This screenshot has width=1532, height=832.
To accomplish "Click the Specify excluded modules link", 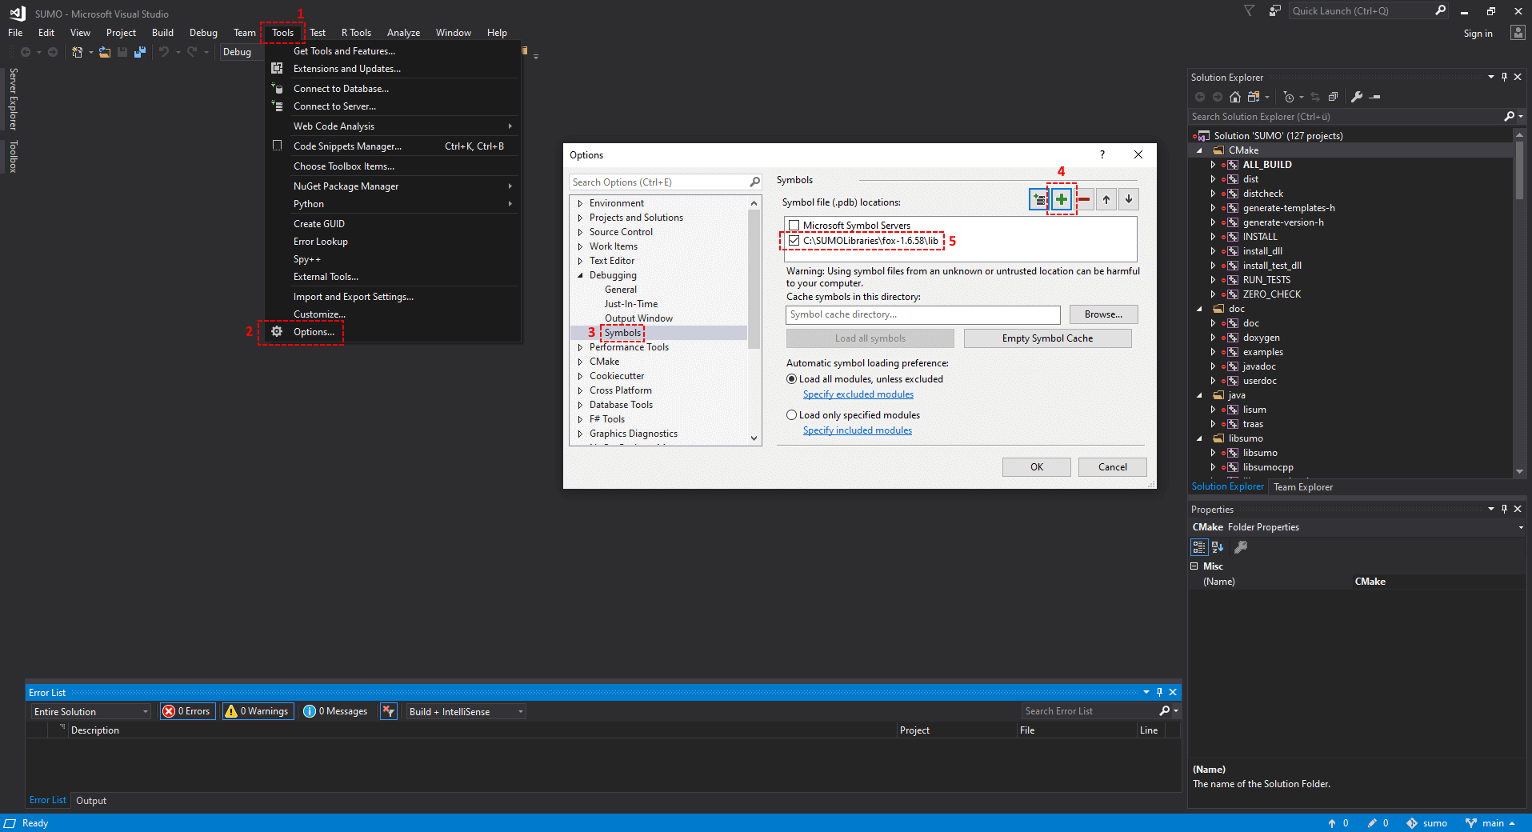I will [858, 394].
